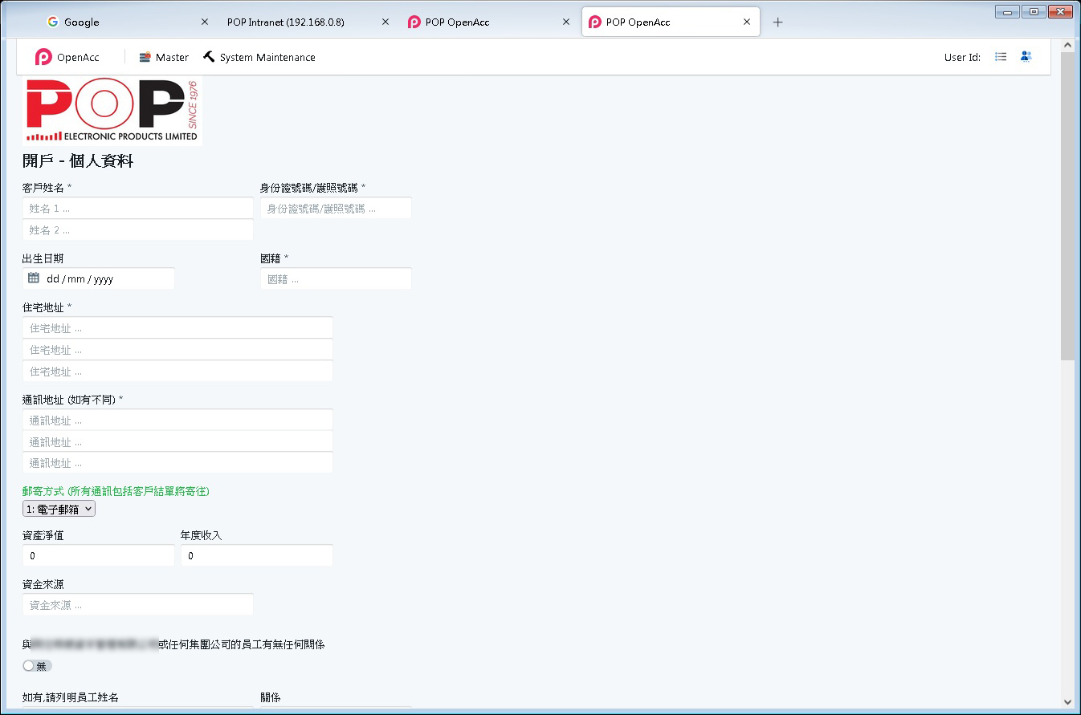Image resolution: width=1081 pixels, height=715 pixels.
Task: Click the OpenAcc logo icon in navbar
Action: coord(43,57)
